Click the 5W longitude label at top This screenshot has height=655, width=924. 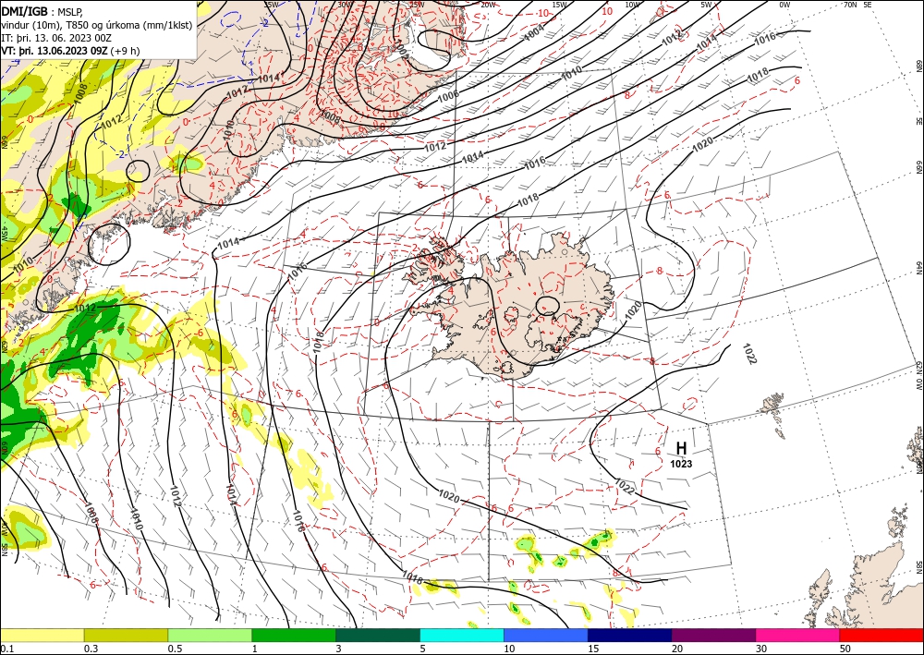(705, 5)
